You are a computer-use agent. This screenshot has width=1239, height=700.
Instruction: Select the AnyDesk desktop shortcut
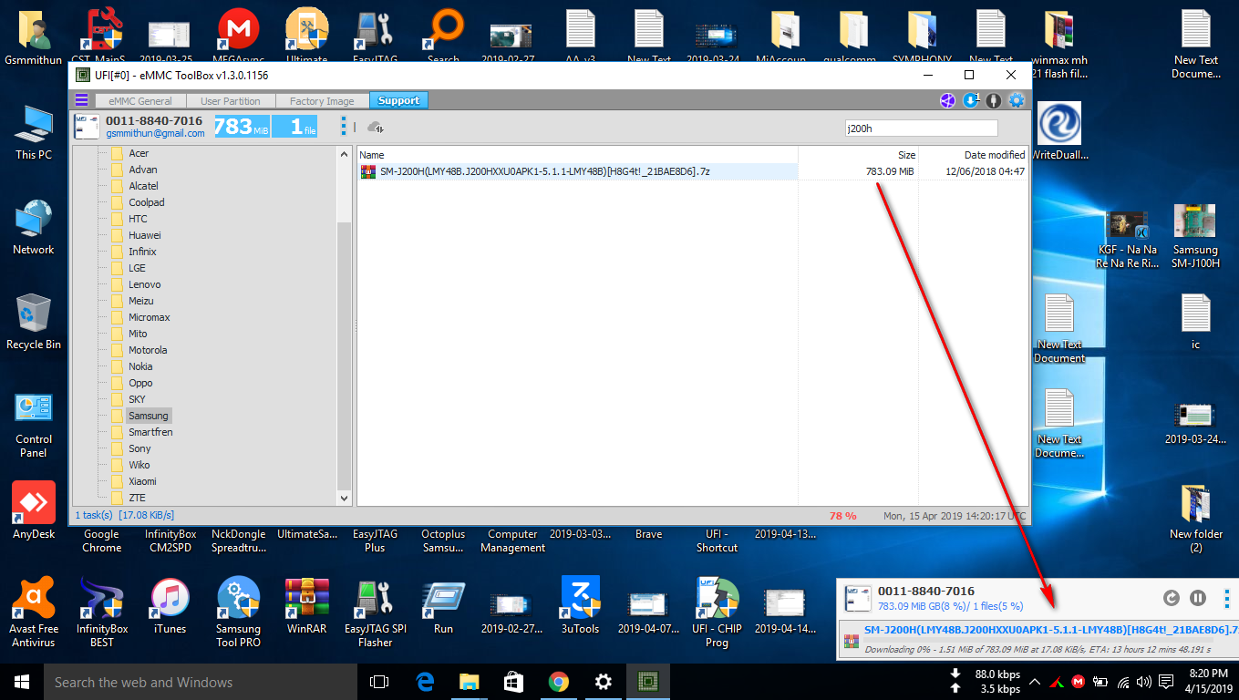(x=34, y=510)
